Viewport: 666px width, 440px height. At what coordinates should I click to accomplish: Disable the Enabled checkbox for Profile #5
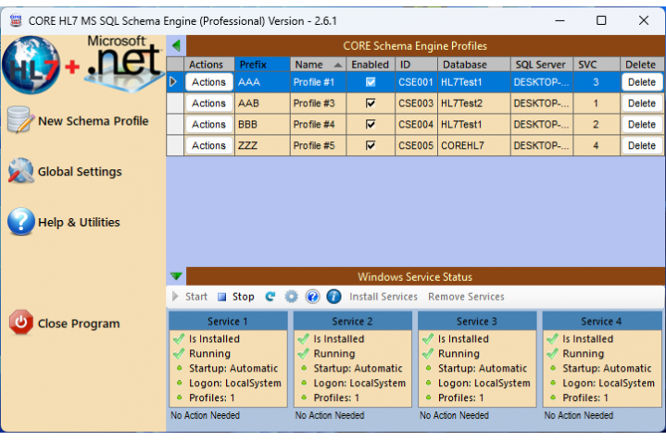click(371, 146)
